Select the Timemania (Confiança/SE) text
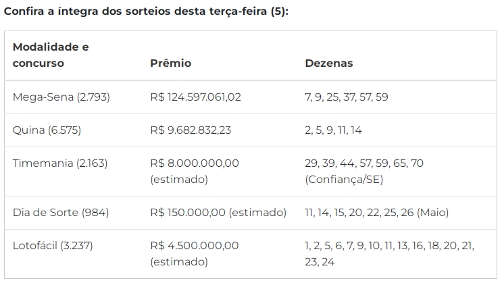The width and height of the screenshot is (502, 285). [344, 180]
